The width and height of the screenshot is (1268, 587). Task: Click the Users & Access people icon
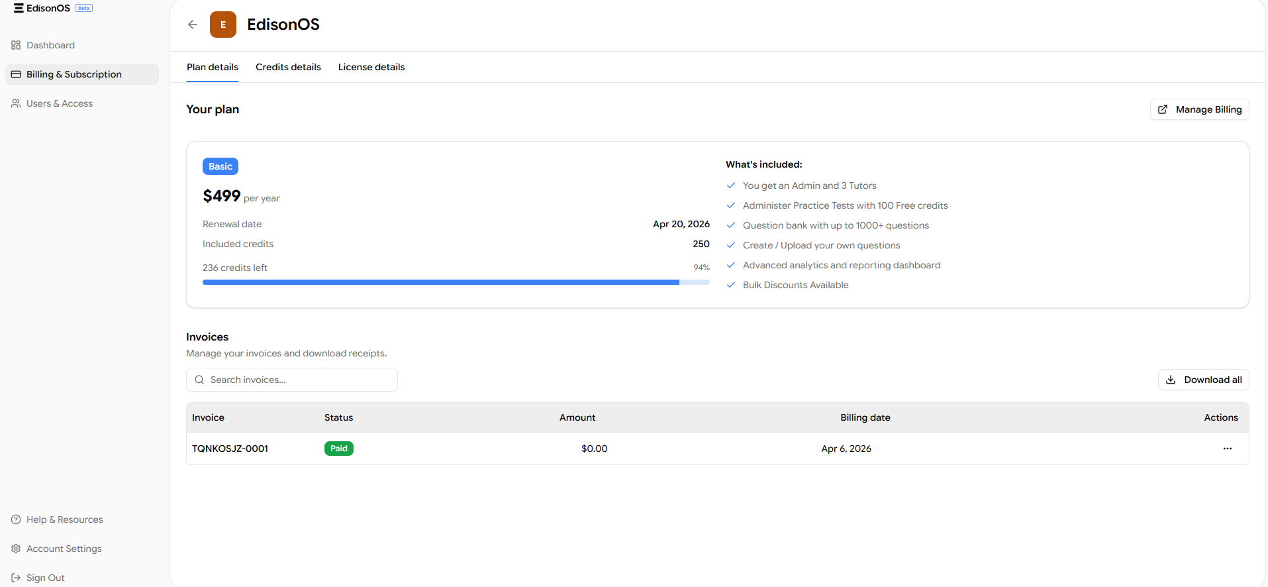(16, 103)
